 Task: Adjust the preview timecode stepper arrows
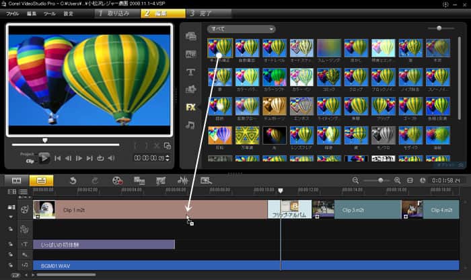click(x=168, y=157)
